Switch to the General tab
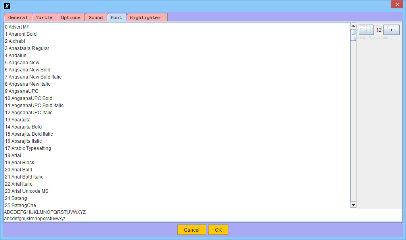This screenshot has width=406, height=240. click(x=18, y=17)
